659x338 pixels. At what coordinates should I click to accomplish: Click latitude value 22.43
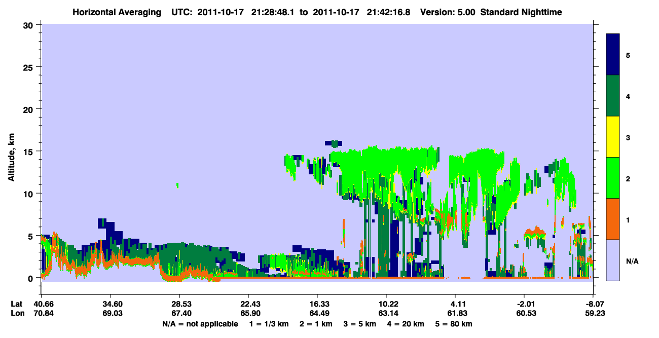pyautogui.click(x=248, y=304)
